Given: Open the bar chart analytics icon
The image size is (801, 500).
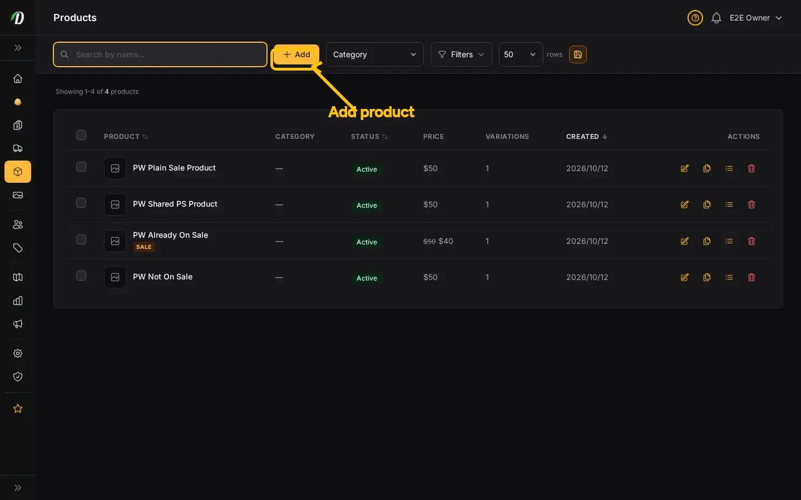Looking at the screenshot, I should 18,301.
